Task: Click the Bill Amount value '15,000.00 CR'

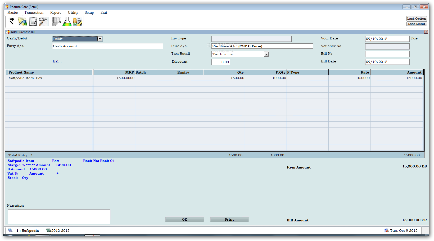Action: pyautogui.click(x=414, y=220)
